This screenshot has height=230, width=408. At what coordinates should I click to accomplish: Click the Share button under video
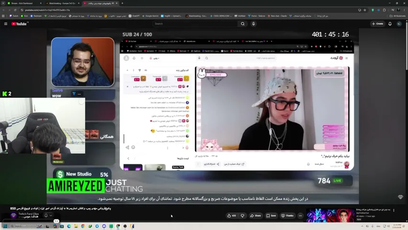[255, 216]
